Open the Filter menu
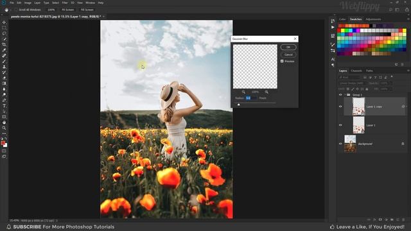Image resolution: width=411 pixels, height=231 pixels. pos(65,3)
